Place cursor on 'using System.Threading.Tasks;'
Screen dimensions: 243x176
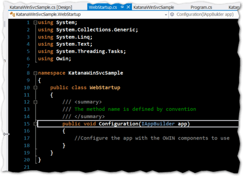82,52
